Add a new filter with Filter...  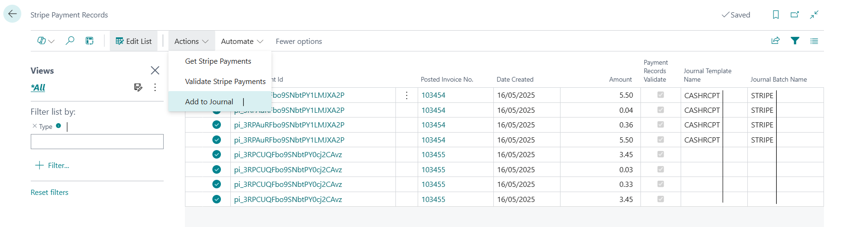[53, 165]
